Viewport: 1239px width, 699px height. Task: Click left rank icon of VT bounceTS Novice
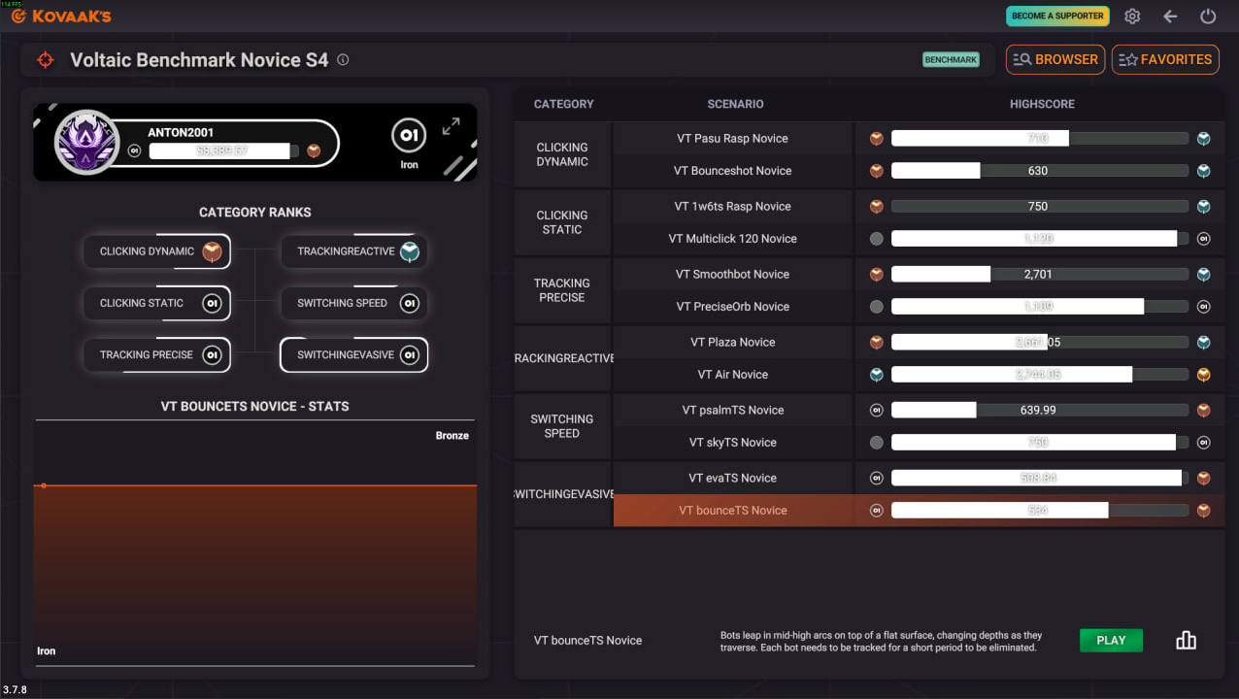(x=877, y=511)
